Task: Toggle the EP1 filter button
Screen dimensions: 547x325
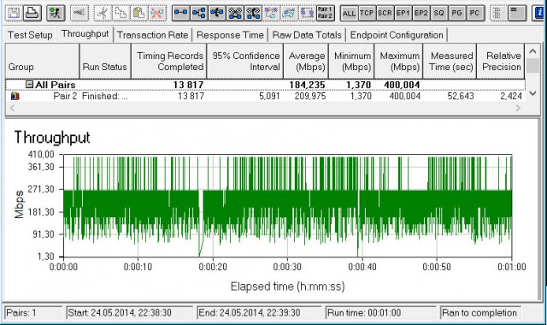Action: [x=403, y=14]
